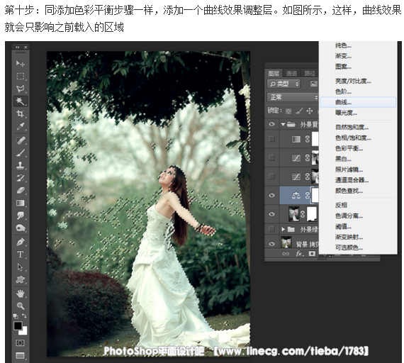The height and width of the screenshot is (363, 404).
Task: Select the Pen tool
Action: (20, 242)
